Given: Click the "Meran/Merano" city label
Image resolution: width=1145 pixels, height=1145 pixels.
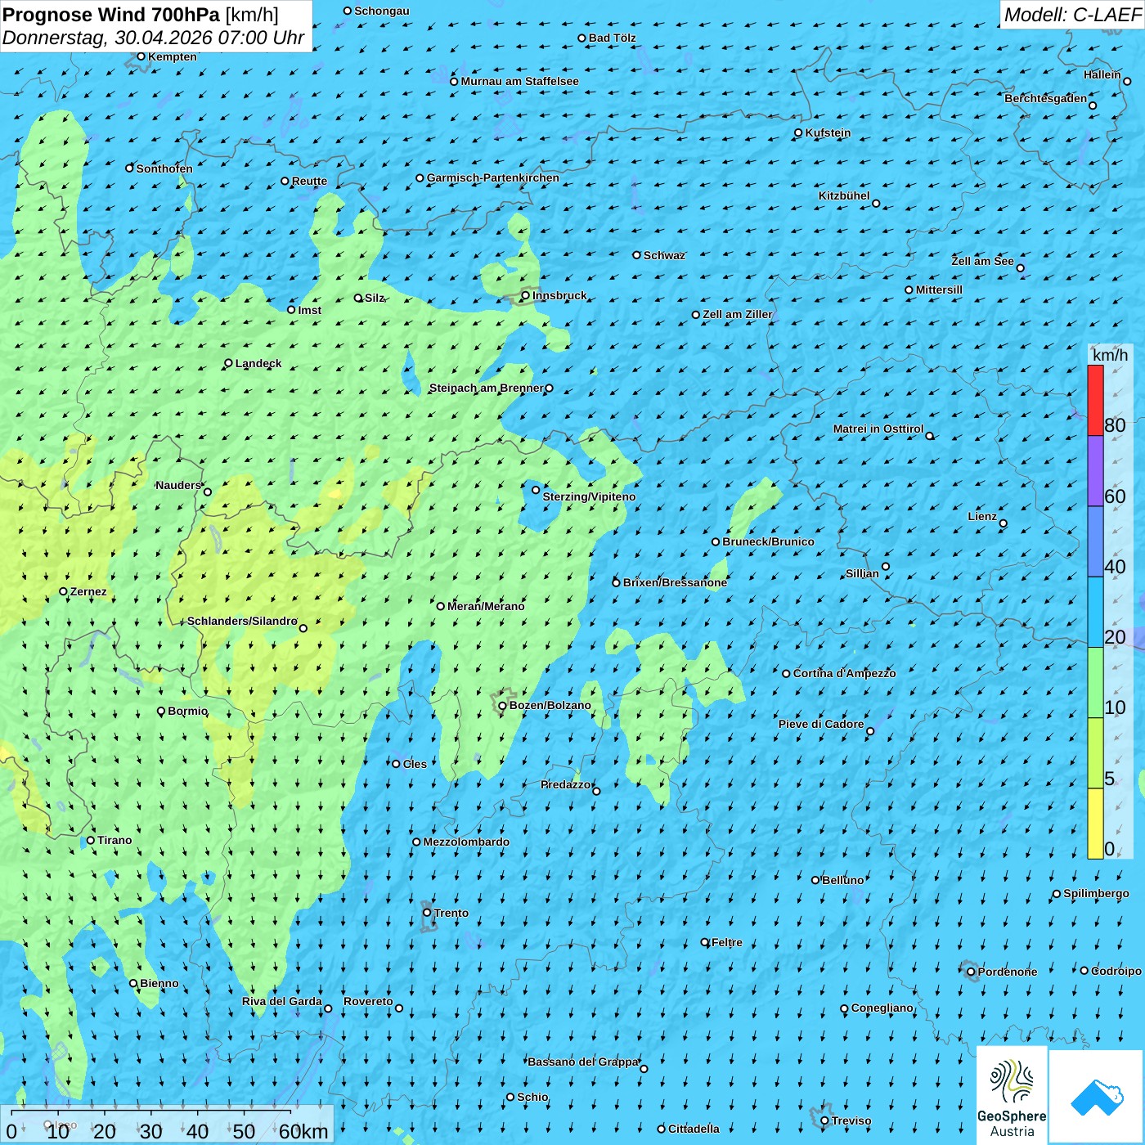Looking at the screenshot, I should click(486, 606).
